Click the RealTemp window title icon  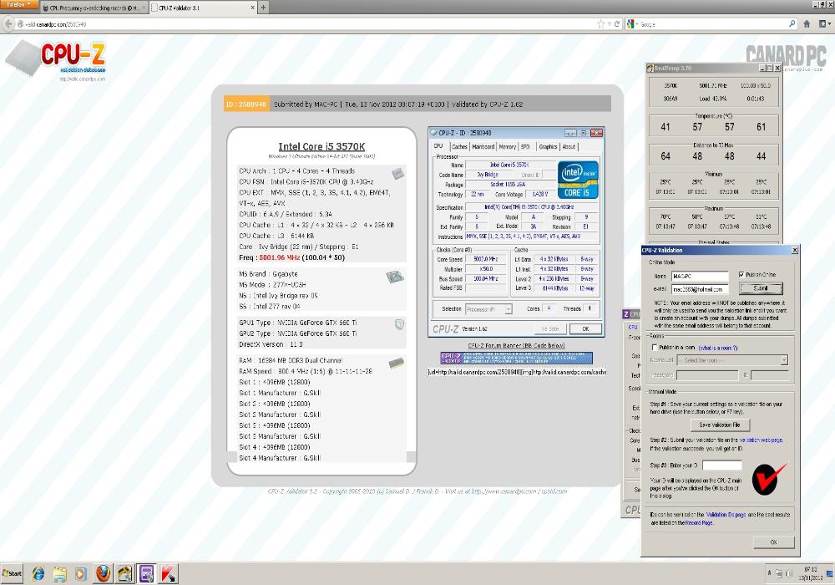click(650, 69)
